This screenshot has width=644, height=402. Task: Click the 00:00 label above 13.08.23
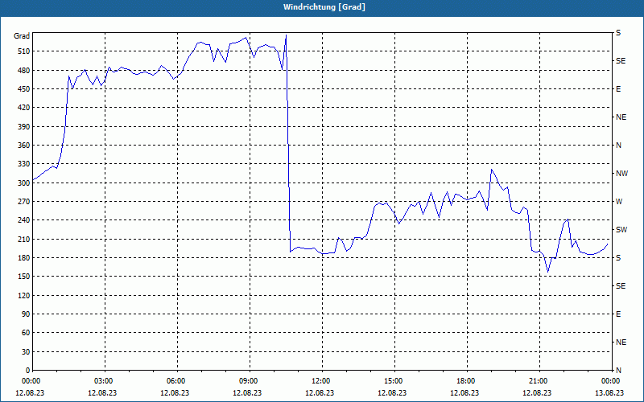[612, 381]
